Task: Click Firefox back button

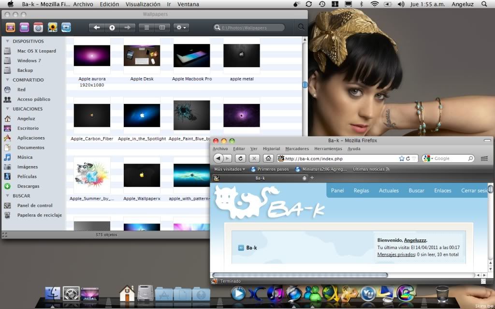Action: [x=218, y=158]
